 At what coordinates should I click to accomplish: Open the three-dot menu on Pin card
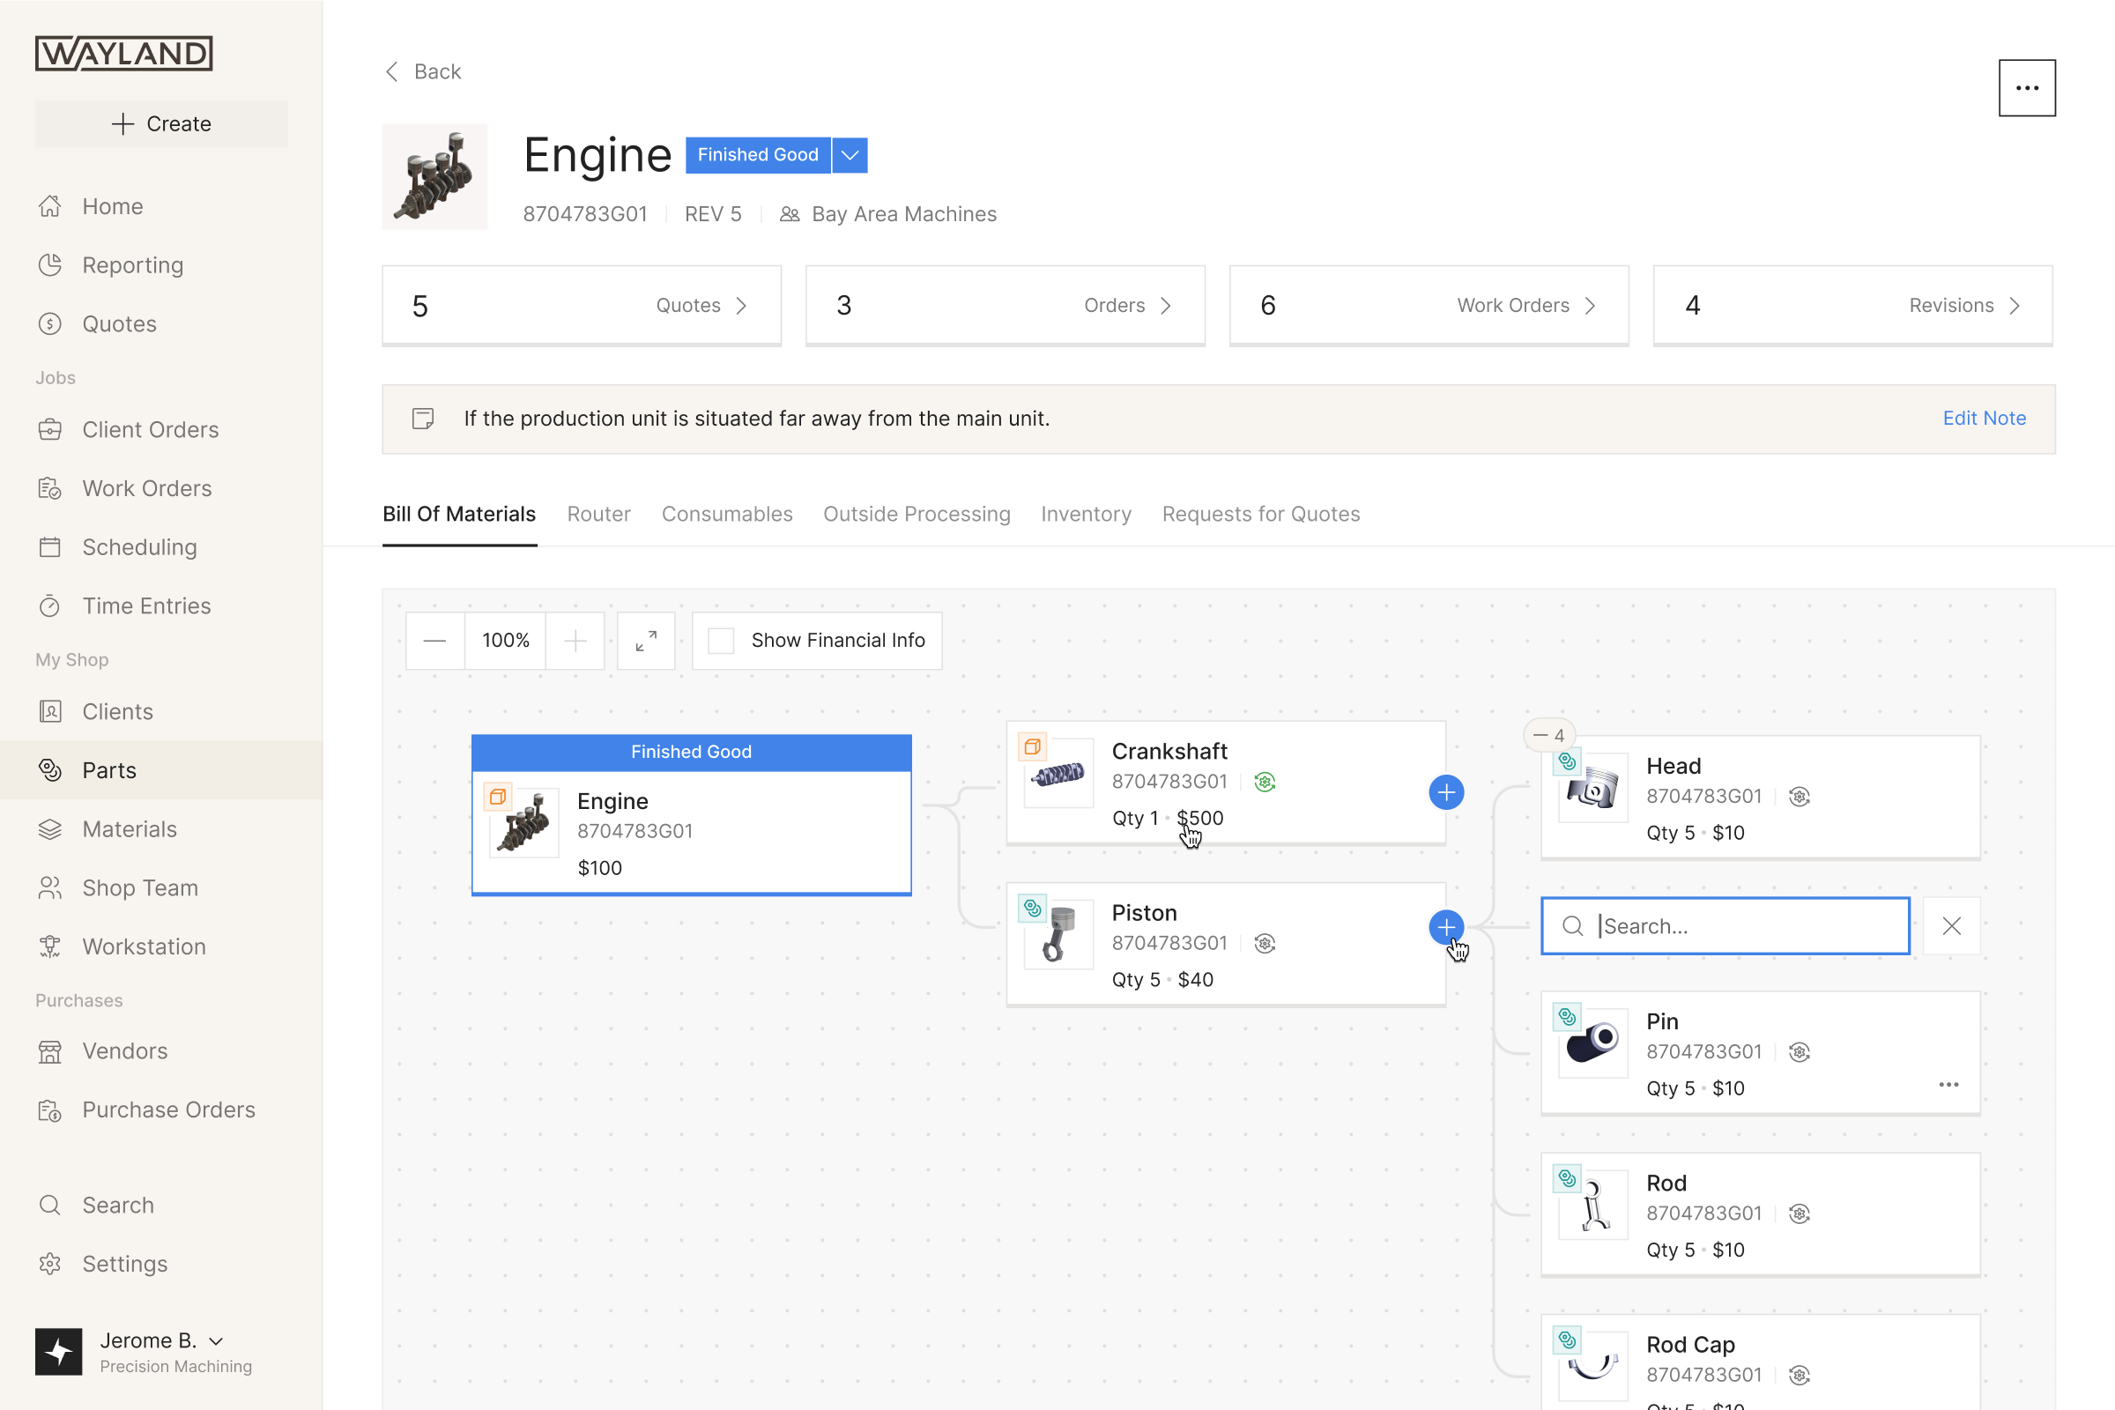pos(1948,1085)
